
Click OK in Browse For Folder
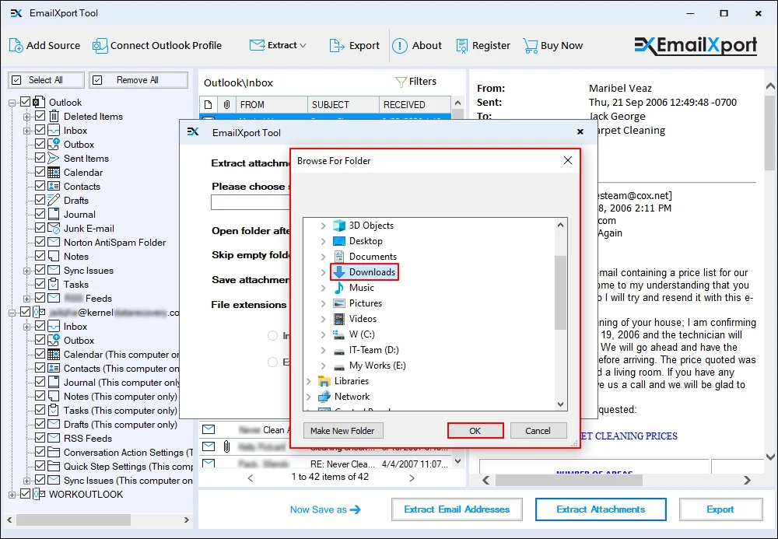tap(475, 430)
